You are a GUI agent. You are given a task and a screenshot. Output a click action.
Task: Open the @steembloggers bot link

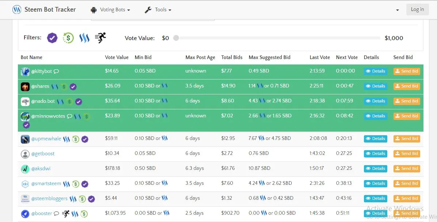click(49, 199)
